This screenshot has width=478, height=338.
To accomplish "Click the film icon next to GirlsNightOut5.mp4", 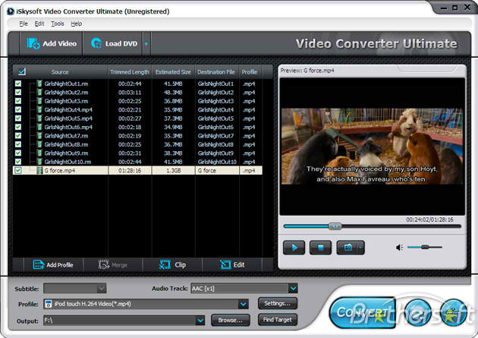I will [x=39, y=118].
